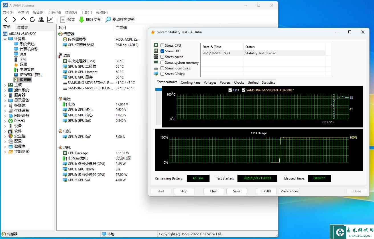Expand the 网络设备 tree node

(x=5, y=116)
